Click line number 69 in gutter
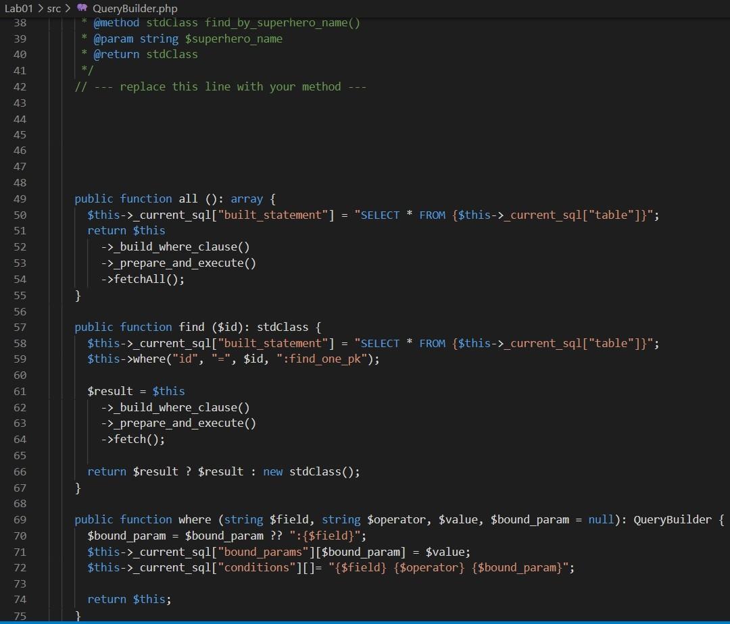The image size is (730, 624). (x=20, y=520)
